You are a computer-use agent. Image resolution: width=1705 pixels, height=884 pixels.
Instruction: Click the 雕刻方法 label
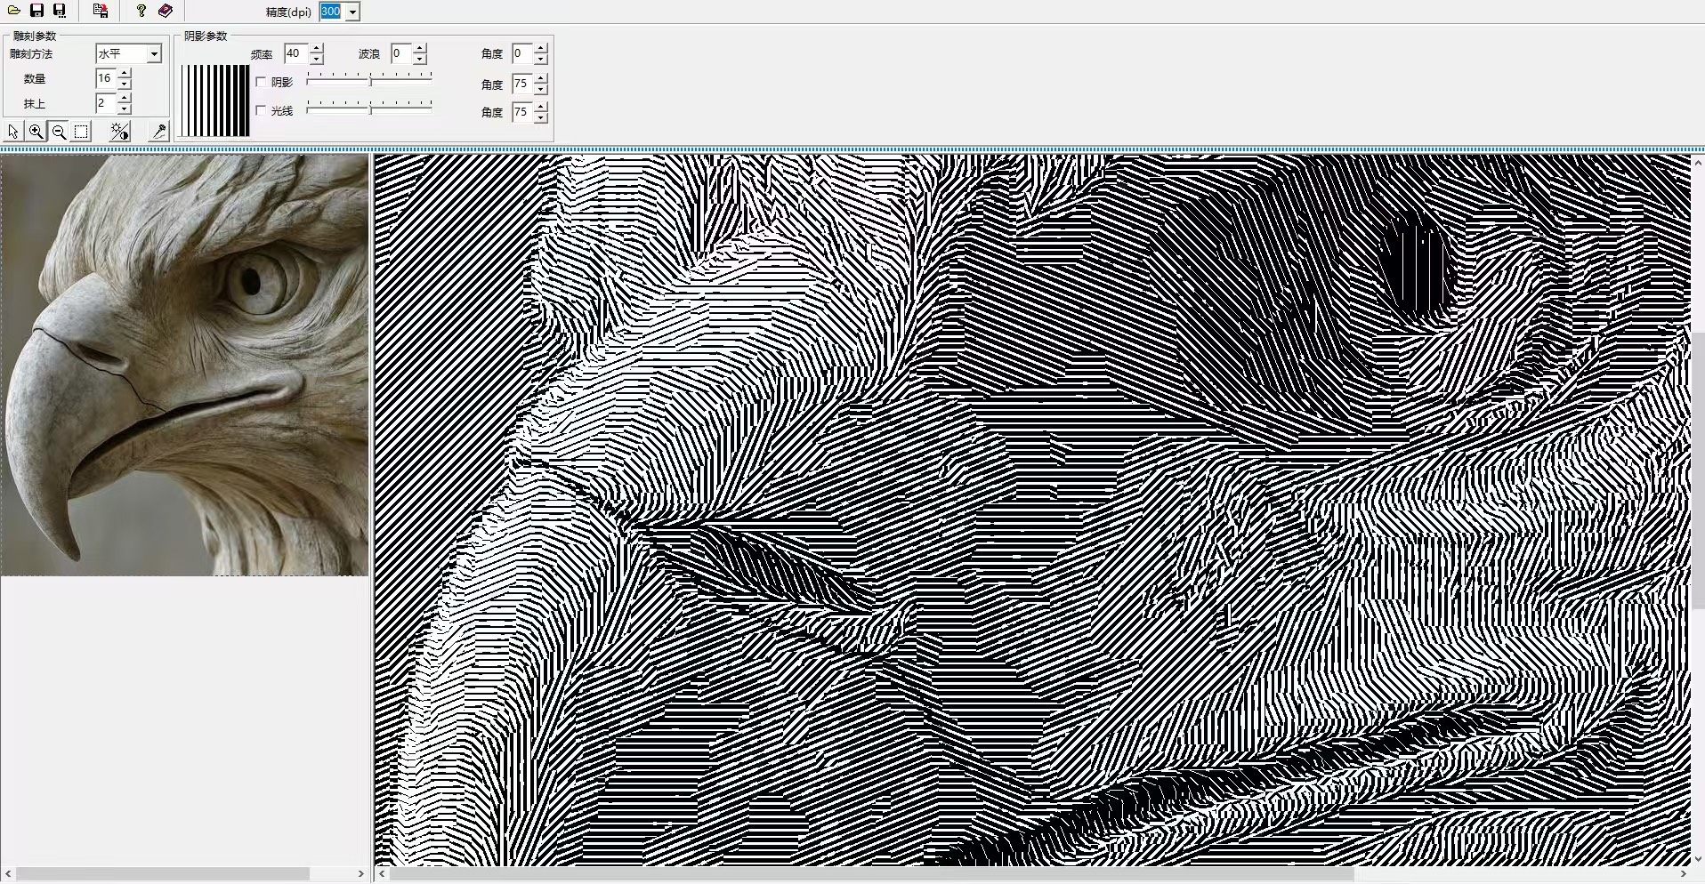pos(31,54)
